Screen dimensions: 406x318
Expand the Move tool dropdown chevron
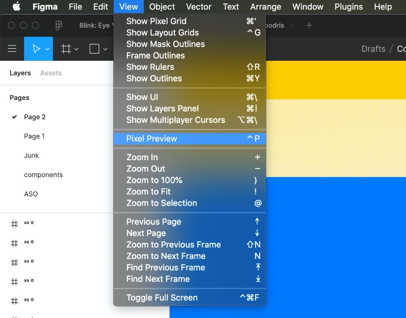[x=48, y=49]
